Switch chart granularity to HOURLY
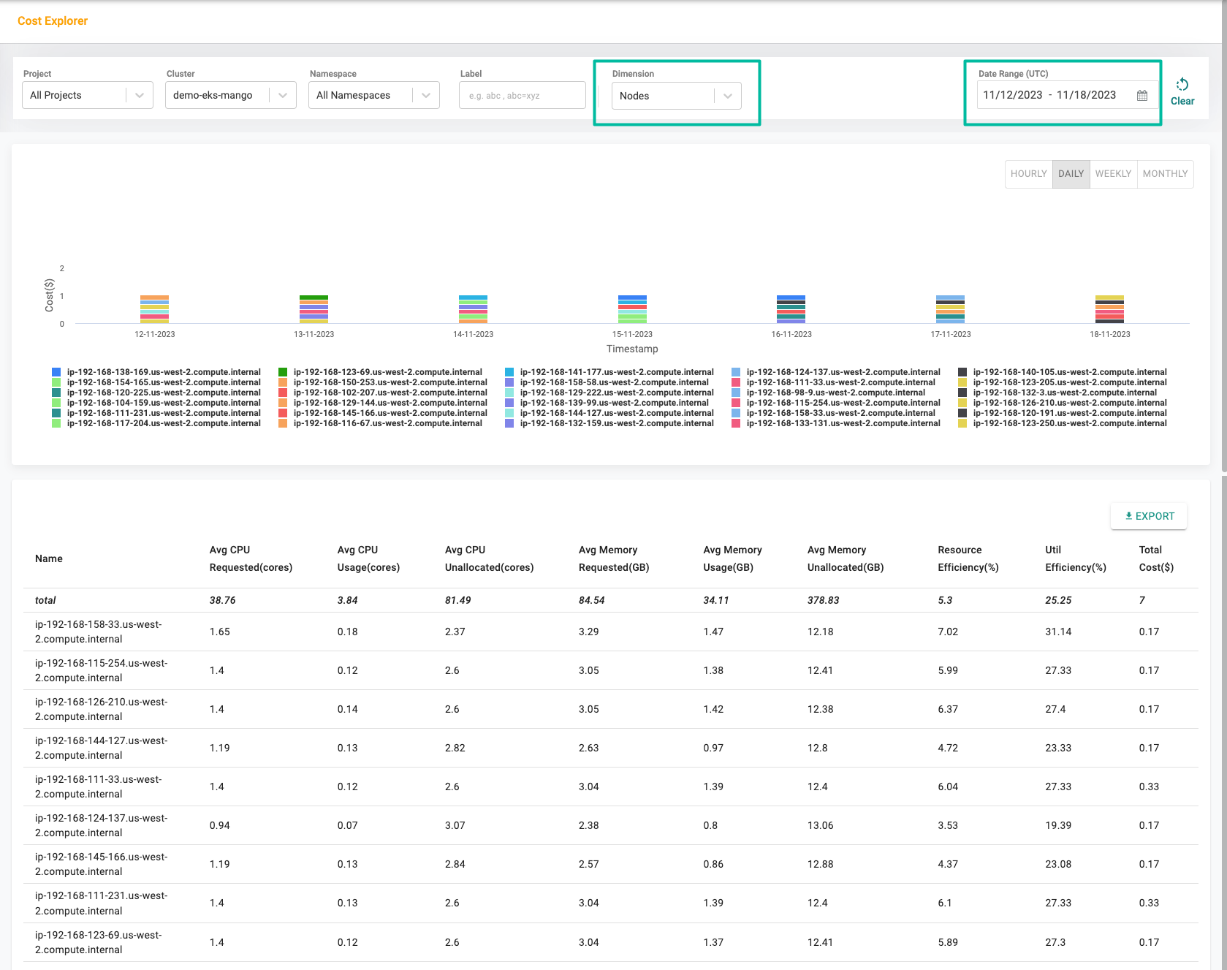Viewport: 1227px width, 970px height. [1029, 174]
